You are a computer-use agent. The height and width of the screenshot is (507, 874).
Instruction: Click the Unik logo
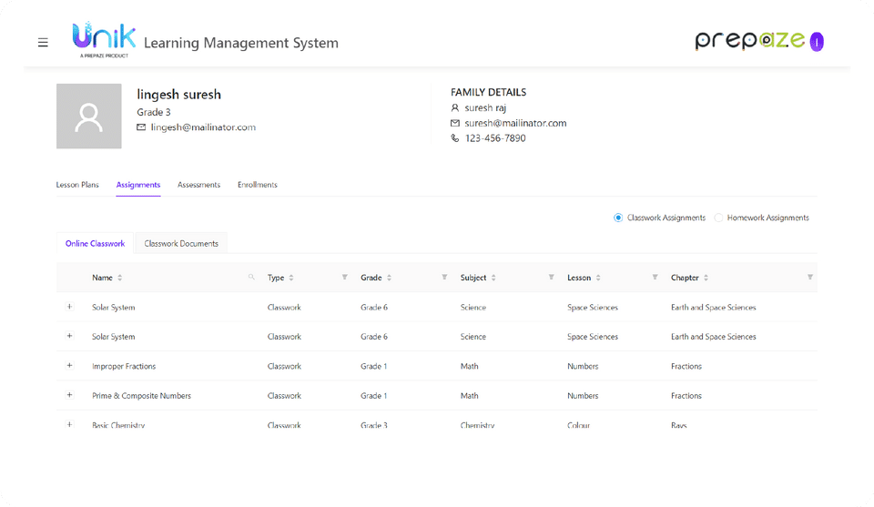coord(104,39)
